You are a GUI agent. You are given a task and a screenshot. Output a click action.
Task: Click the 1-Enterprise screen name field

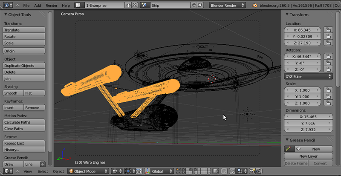[x=104, y=5]
